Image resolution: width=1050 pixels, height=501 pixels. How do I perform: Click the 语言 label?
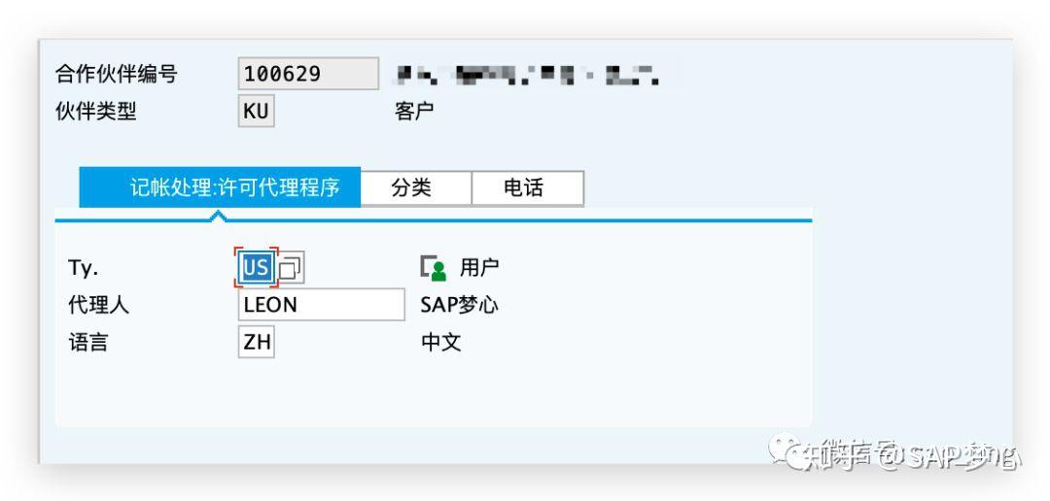click(x=87, y=343)
